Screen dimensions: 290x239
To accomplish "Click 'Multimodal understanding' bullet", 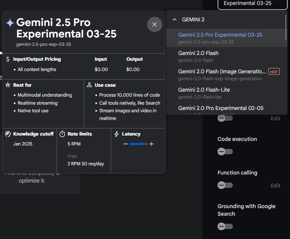I will click(x=45, y=95).
